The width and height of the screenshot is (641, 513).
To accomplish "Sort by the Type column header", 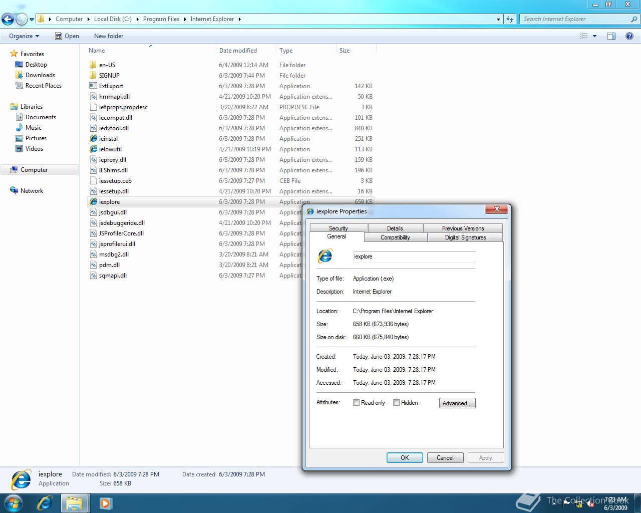I will pyautogui.click(x=306, y=51).
